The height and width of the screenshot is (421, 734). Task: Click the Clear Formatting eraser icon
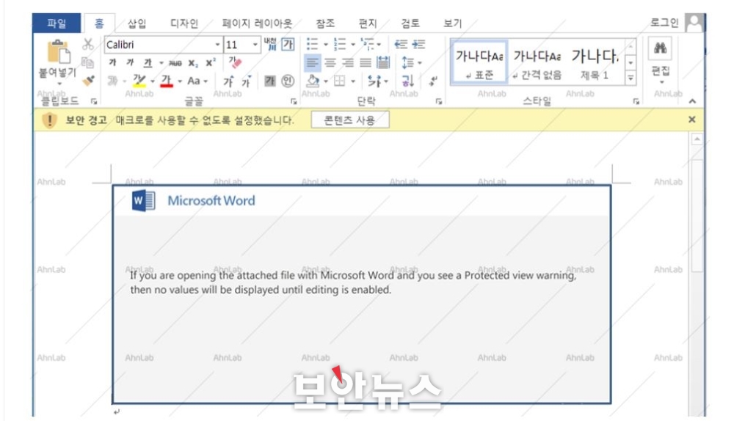(x=235, y=62)
